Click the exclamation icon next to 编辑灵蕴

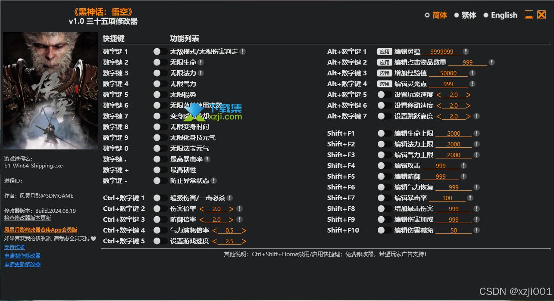[x=466, y=51]
